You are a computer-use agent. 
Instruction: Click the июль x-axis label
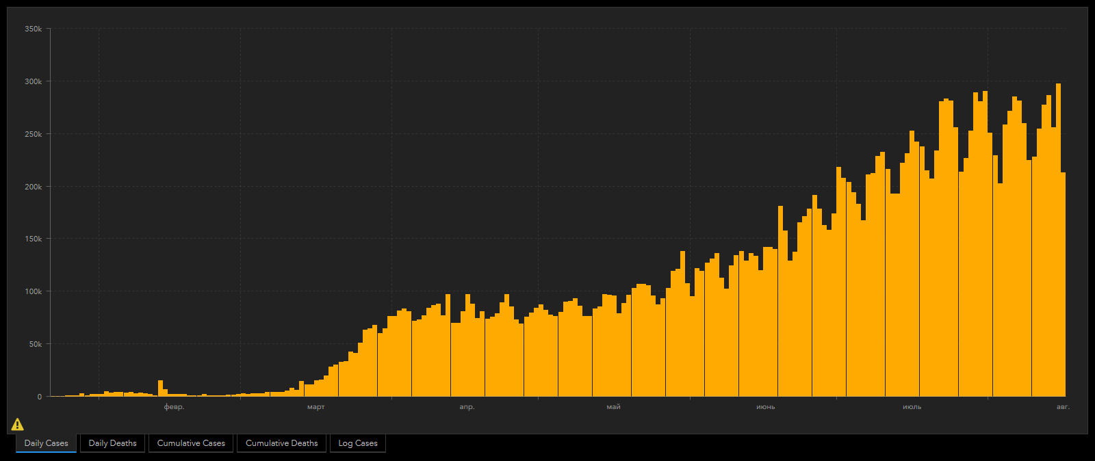tap(912, 407)
